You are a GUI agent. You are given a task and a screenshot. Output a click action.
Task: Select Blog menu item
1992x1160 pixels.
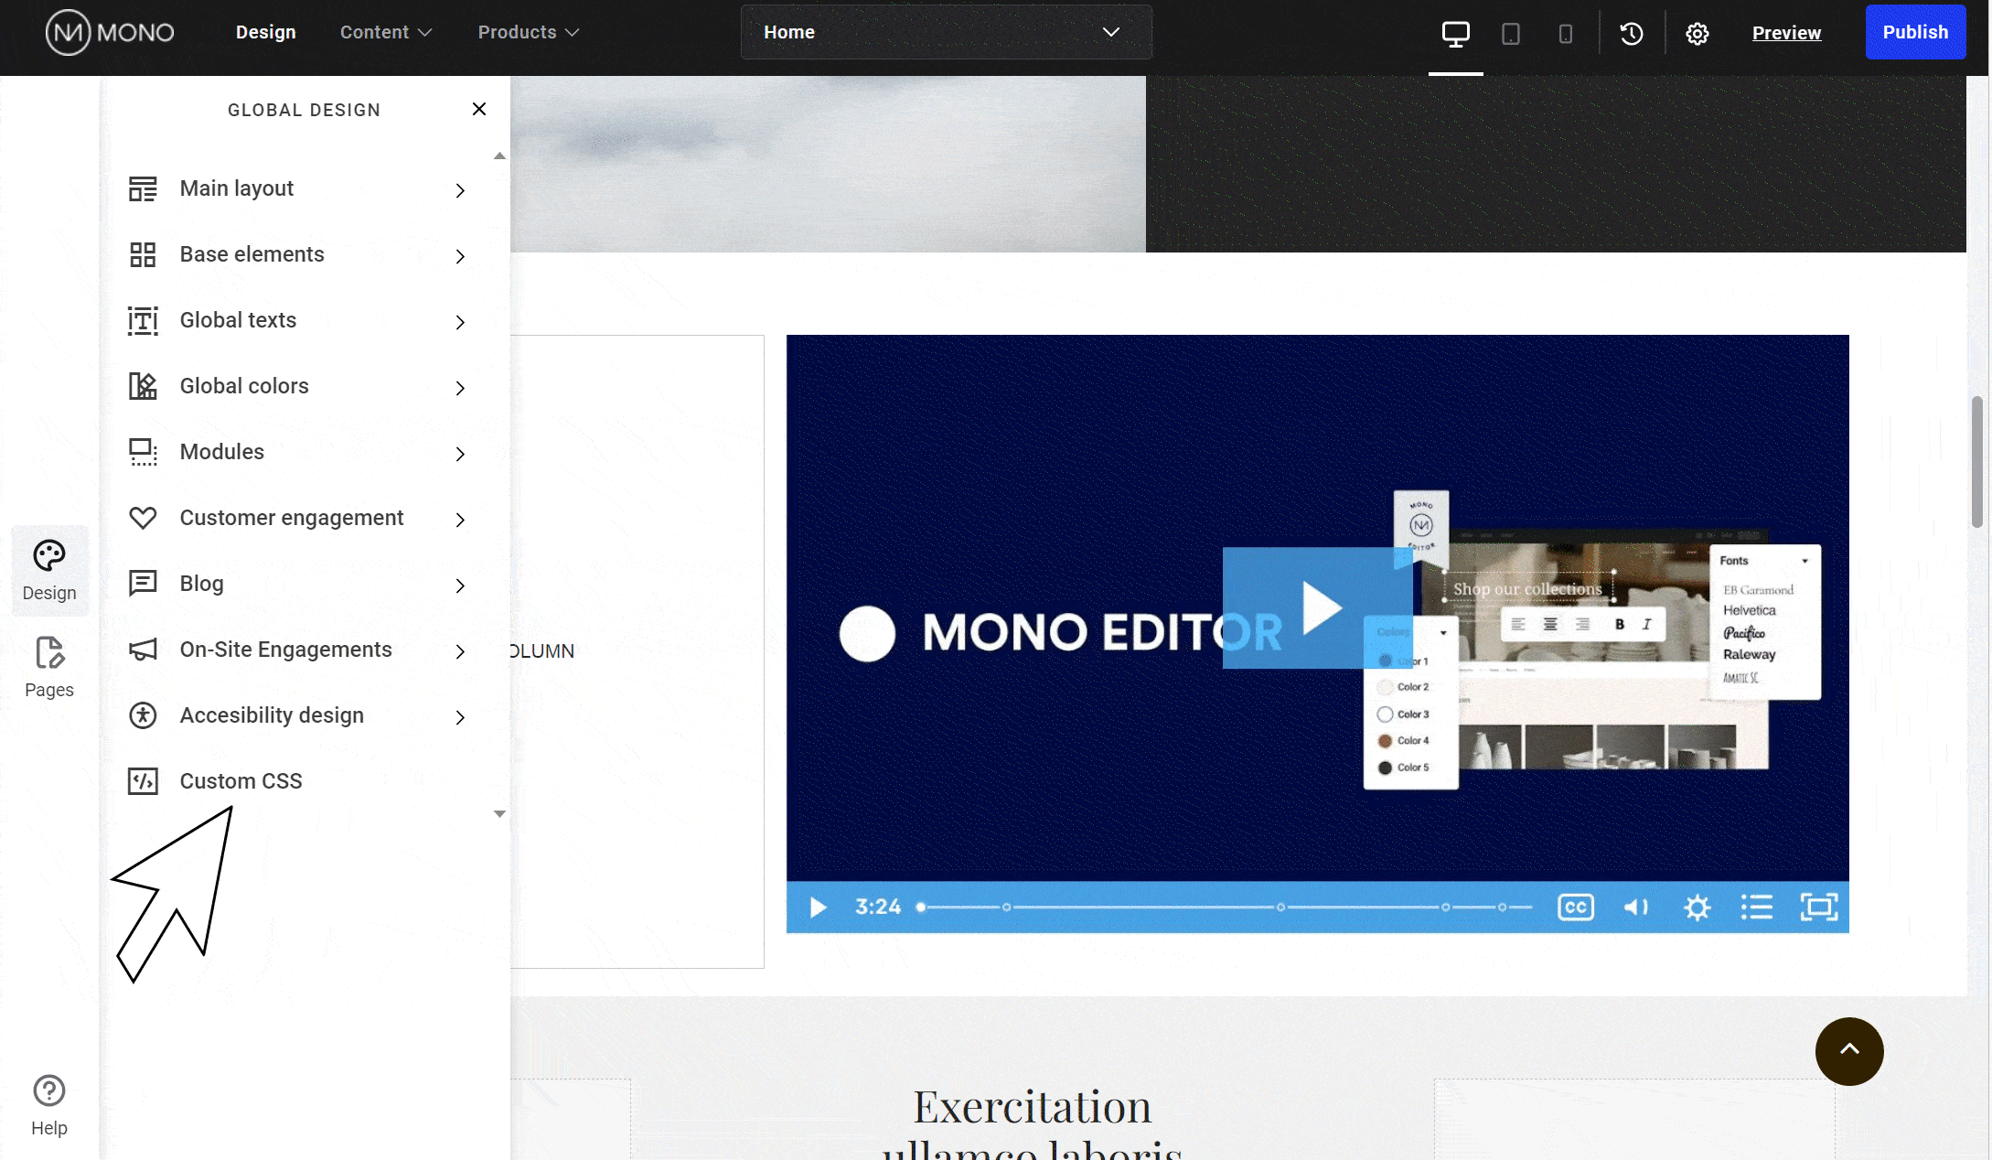click(297, 584)
